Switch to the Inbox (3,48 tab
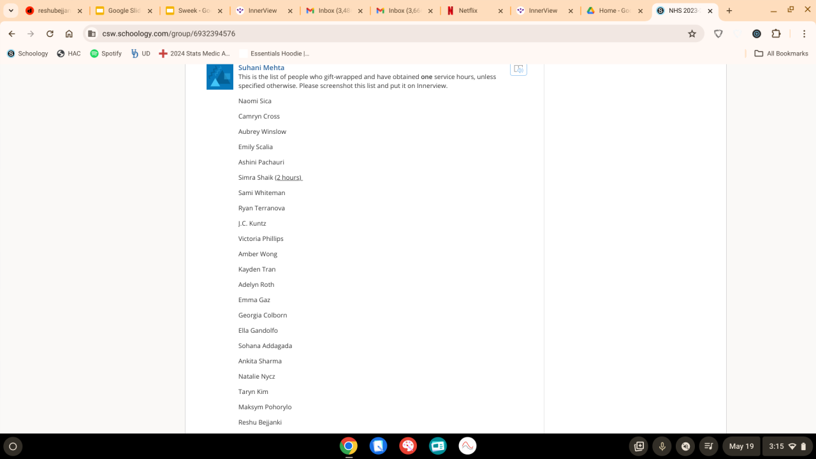Image resolution: width=816 pixels, height=459 pixels. 334,11
